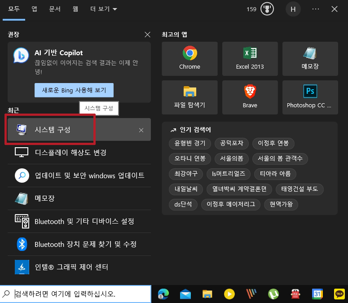Image resolution: width=348 pixels, height=303 pixels.
Task: Select the 모두 tab
Action: (14, 9)
